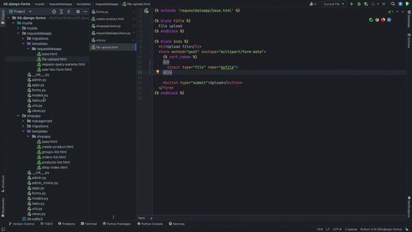Preview in the third (red) browser icon in editor
Viewport: 412px width, 232px height.
(x=383, y=20)
